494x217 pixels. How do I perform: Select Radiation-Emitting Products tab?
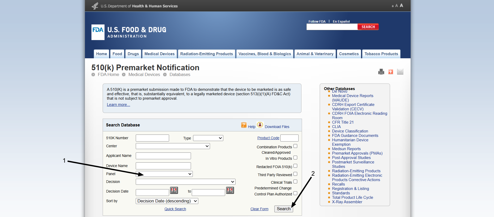pyautogui.click(x=207, y=54)
